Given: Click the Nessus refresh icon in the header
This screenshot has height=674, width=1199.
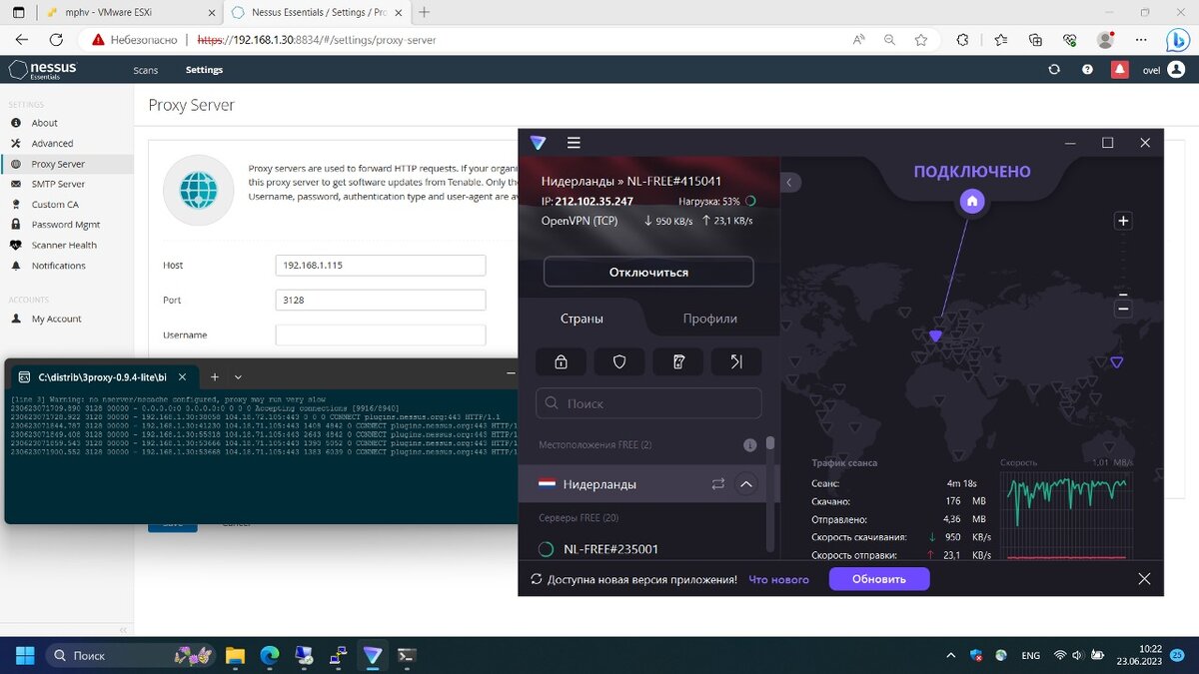Looking at the screenshot, I should [1053, 70].
